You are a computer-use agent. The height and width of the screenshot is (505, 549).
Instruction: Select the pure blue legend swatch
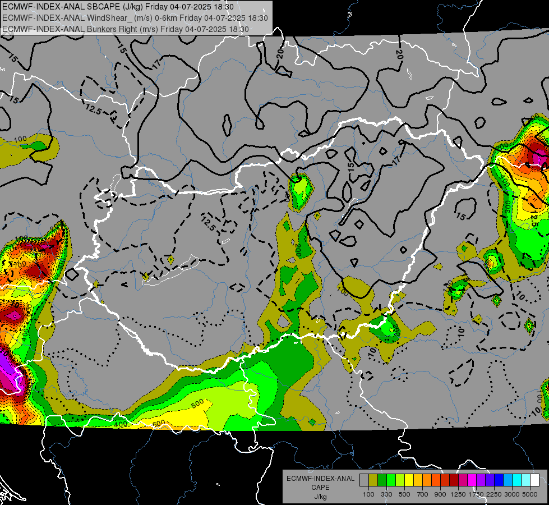(499, 480)
